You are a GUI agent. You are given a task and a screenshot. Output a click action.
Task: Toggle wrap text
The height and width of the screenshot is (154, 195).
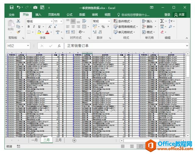[x=84, y=21]
